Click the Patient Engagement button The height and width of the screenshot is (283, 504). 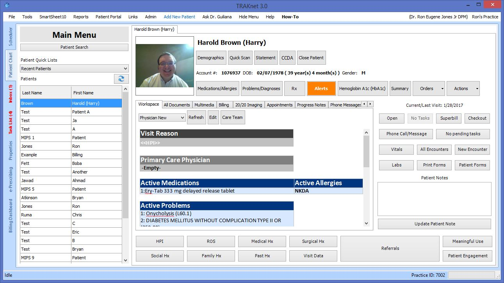click(x=468, y=256)
